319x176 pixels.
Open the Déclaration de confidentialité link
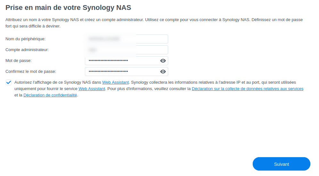tap(50, 95)
